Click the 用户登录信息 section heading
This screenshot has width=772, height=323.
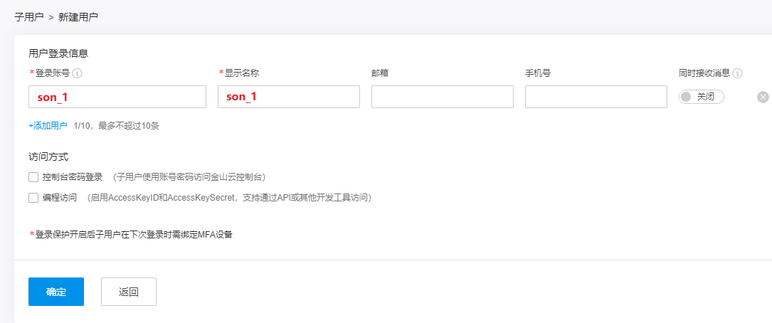click(58, 53)
